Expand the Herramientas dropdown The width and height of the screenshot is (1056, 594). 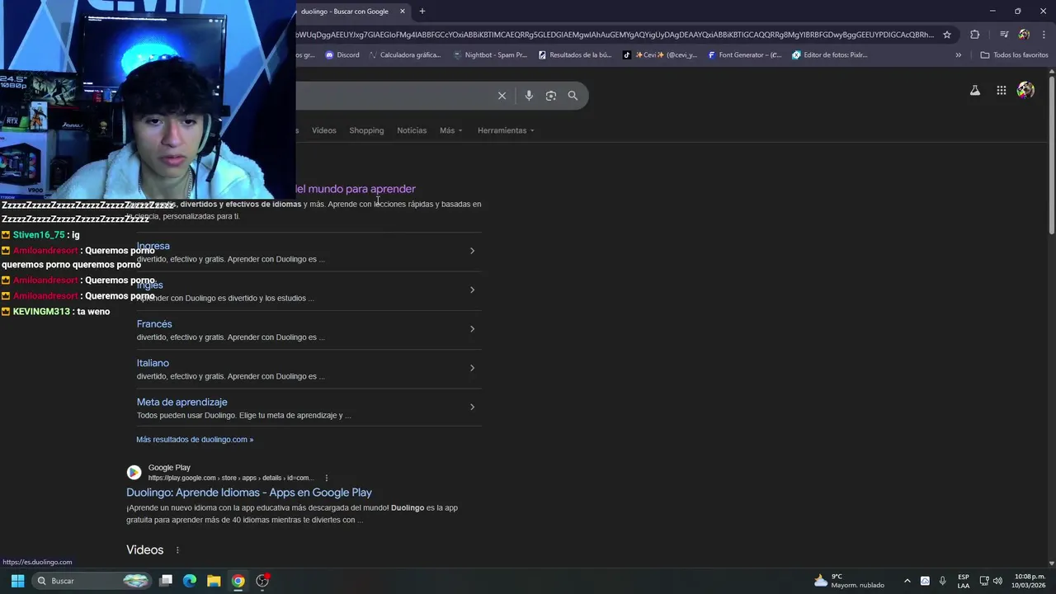pyautogui.click(x=506, y=130)
